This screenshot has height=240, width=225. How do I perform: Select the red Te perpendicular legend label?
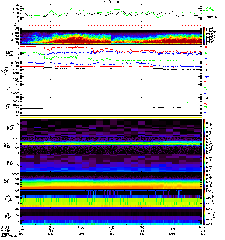[x=206, y=104]
